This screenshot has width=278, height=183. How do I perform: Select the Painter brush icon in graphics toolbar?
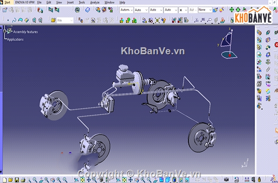click(x=215, y=10)
